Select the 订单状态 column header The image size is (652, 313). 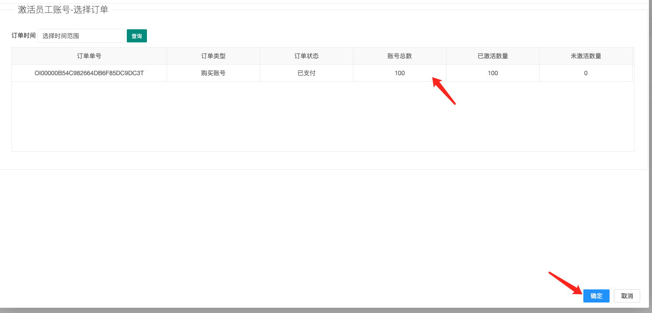coord(307,56)
